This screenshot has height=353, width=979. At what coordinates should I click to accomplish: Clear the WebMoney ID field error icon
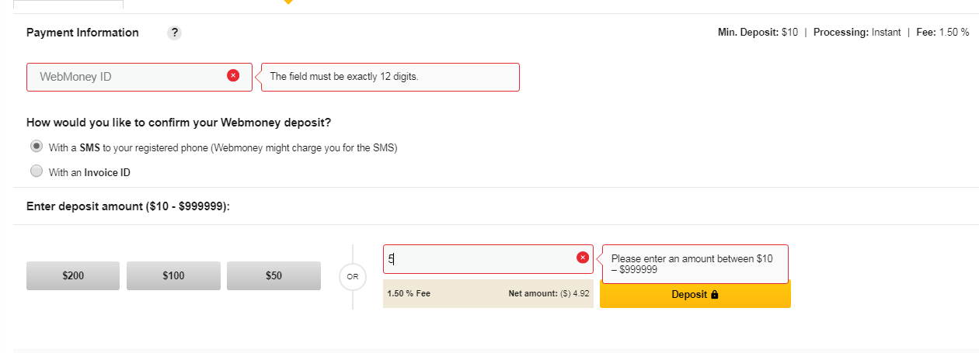(233, 75)
